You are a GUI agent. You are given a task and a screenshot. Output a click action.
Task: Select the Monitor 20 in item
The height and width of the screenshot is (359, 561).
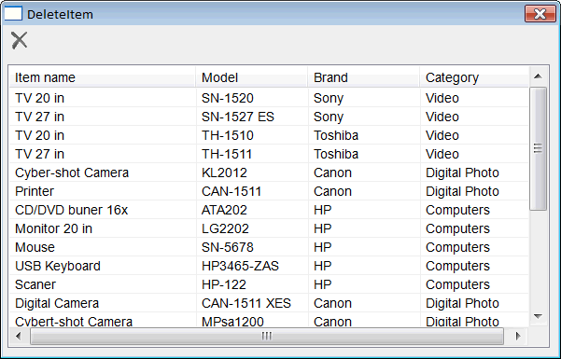[269, 228]
